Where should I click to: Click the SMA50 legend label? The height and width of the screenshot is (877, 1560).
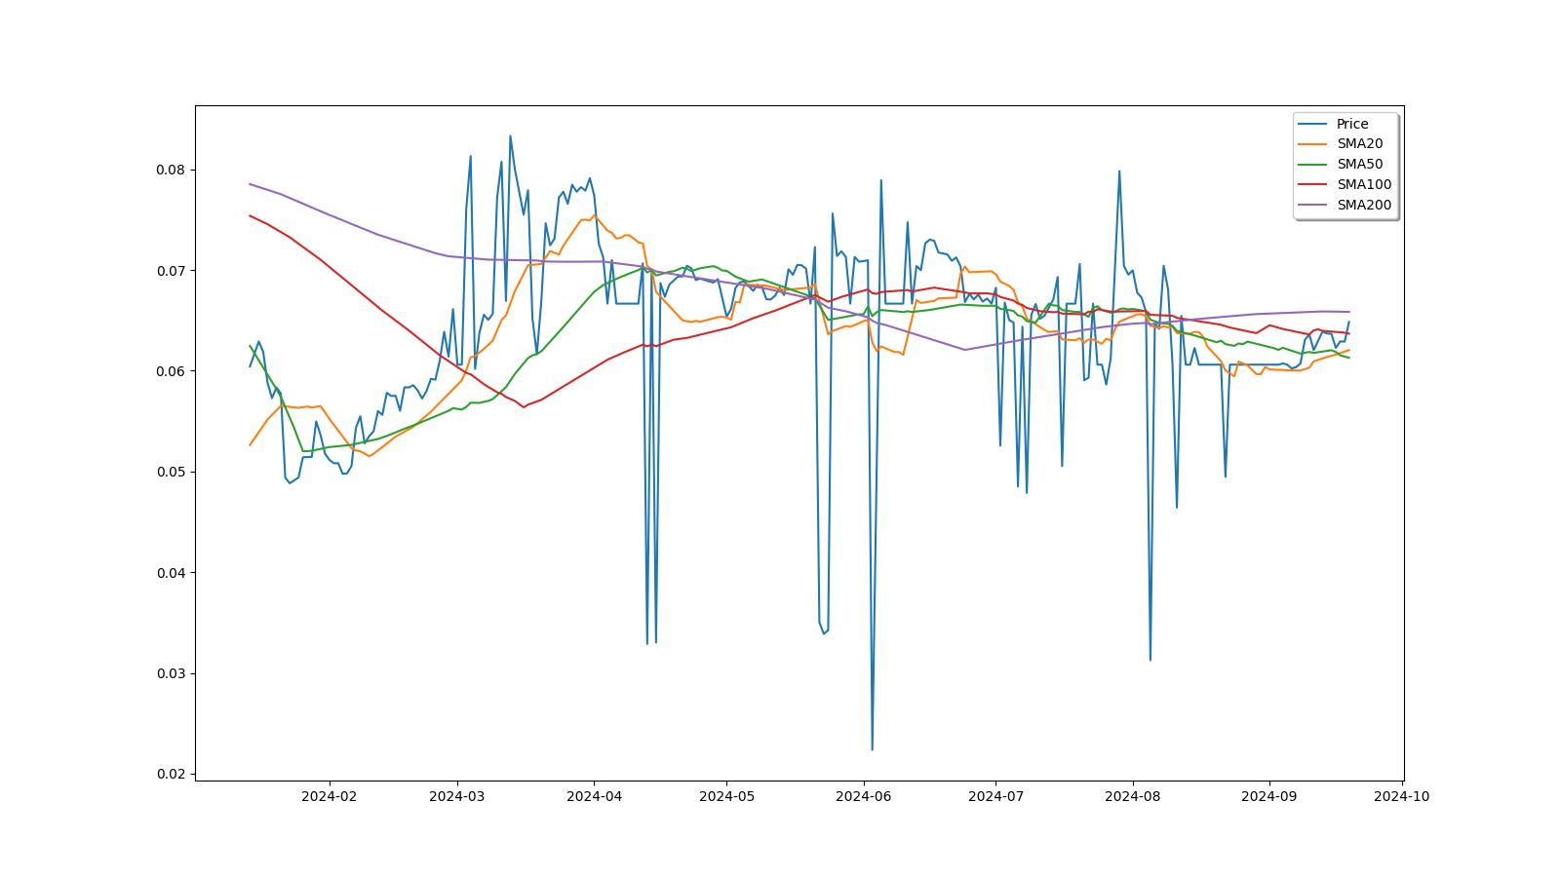[x=1359, y=165]
